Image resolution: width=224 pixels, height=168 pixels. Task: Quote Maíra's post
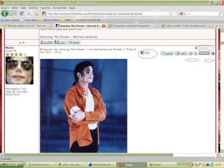click(x=167, y=54)
